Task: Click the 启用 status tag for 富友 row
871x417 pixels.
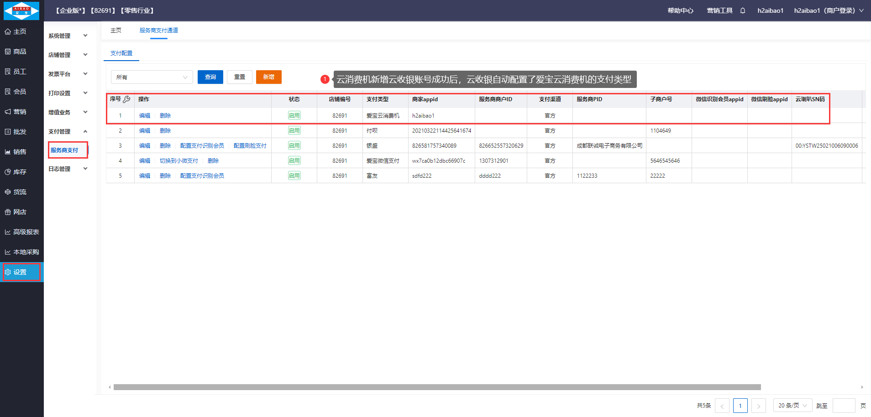Action: (294, 176)
